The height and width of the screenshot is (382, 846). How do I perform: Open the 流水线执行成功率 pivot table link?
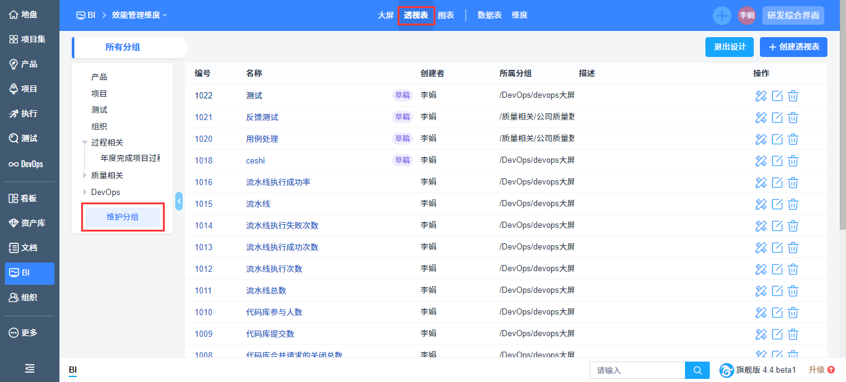278,182
